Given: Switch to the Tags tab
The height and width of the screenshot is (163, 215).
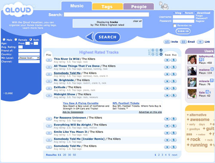Looking at the screenshot, I should pos(107,6).
